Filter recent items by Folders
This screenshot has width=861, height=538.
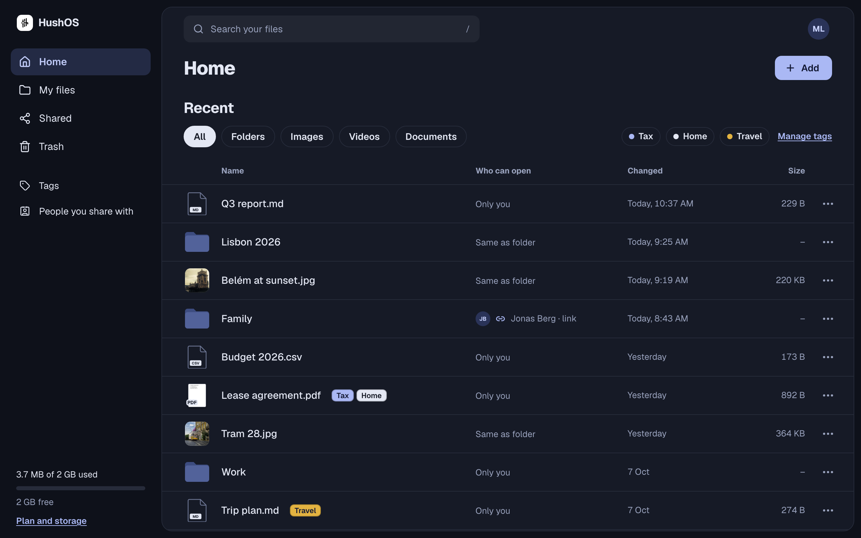click(x=248, y=137)
